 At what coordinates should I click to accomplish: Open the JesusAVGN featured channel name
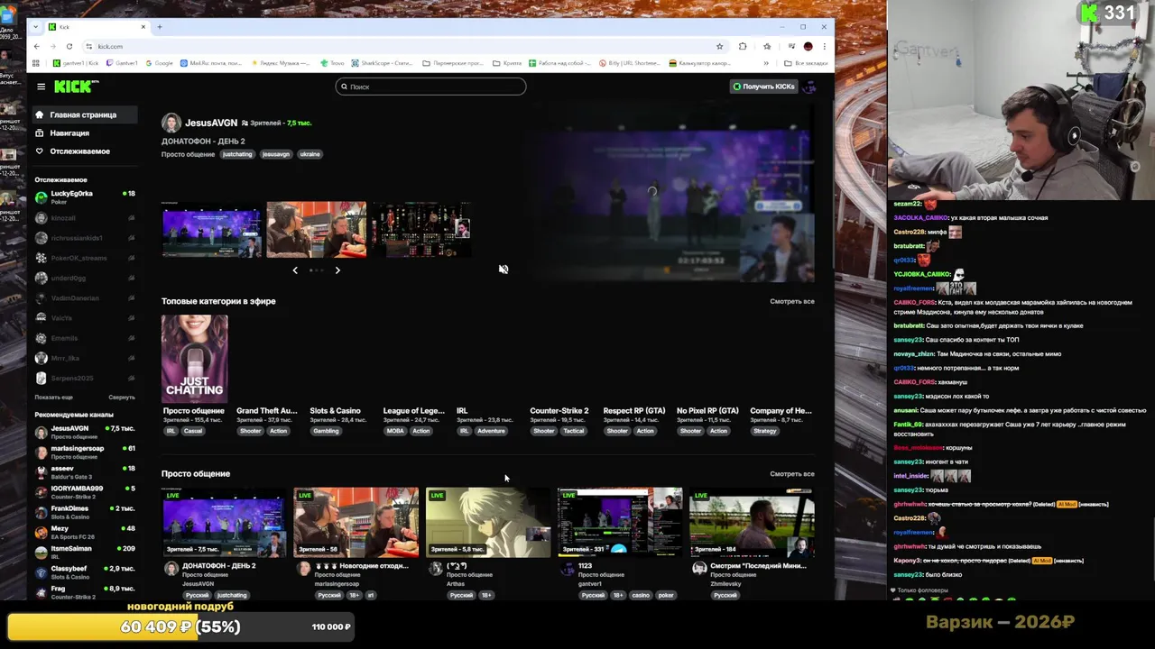(211, 123)
